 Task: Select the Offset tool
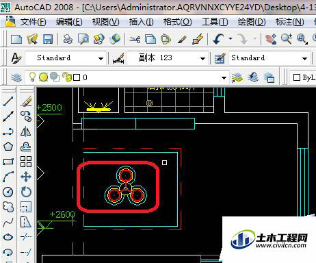[x=26, y=147]
